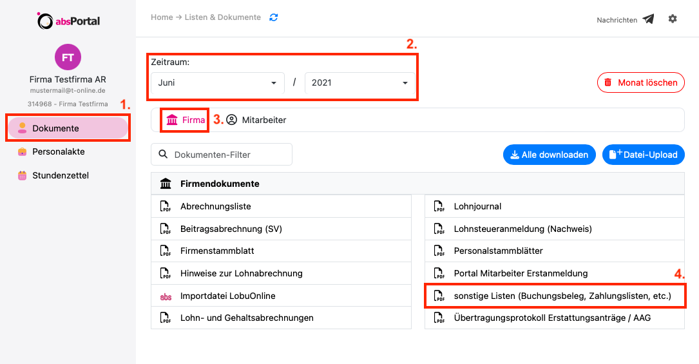Click the absPortal logo
This screenshot has width=699, height=364.
pos(68,21)
